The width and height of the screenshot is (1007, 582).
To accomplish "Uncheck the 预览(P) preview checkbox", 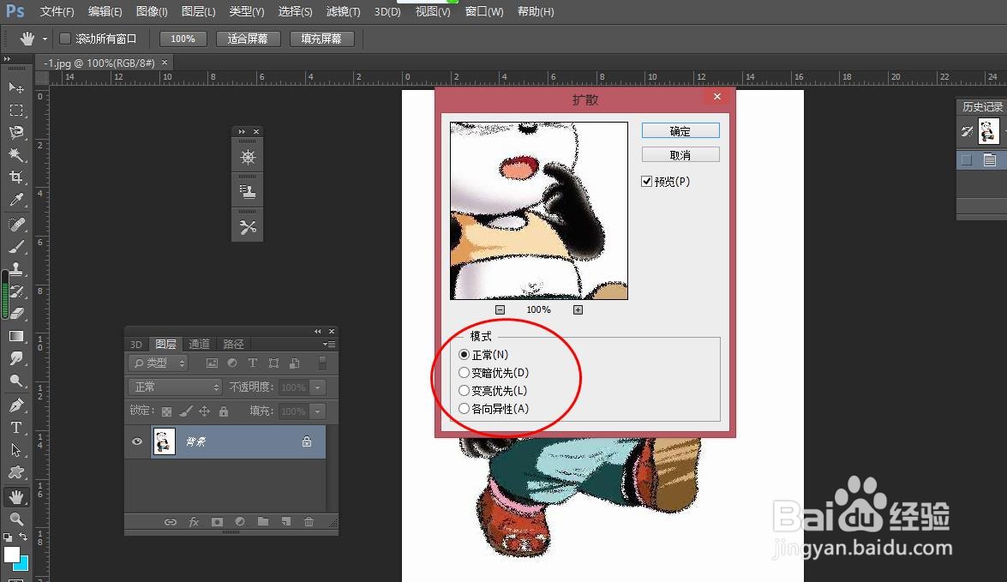I will tap(648, 181).
